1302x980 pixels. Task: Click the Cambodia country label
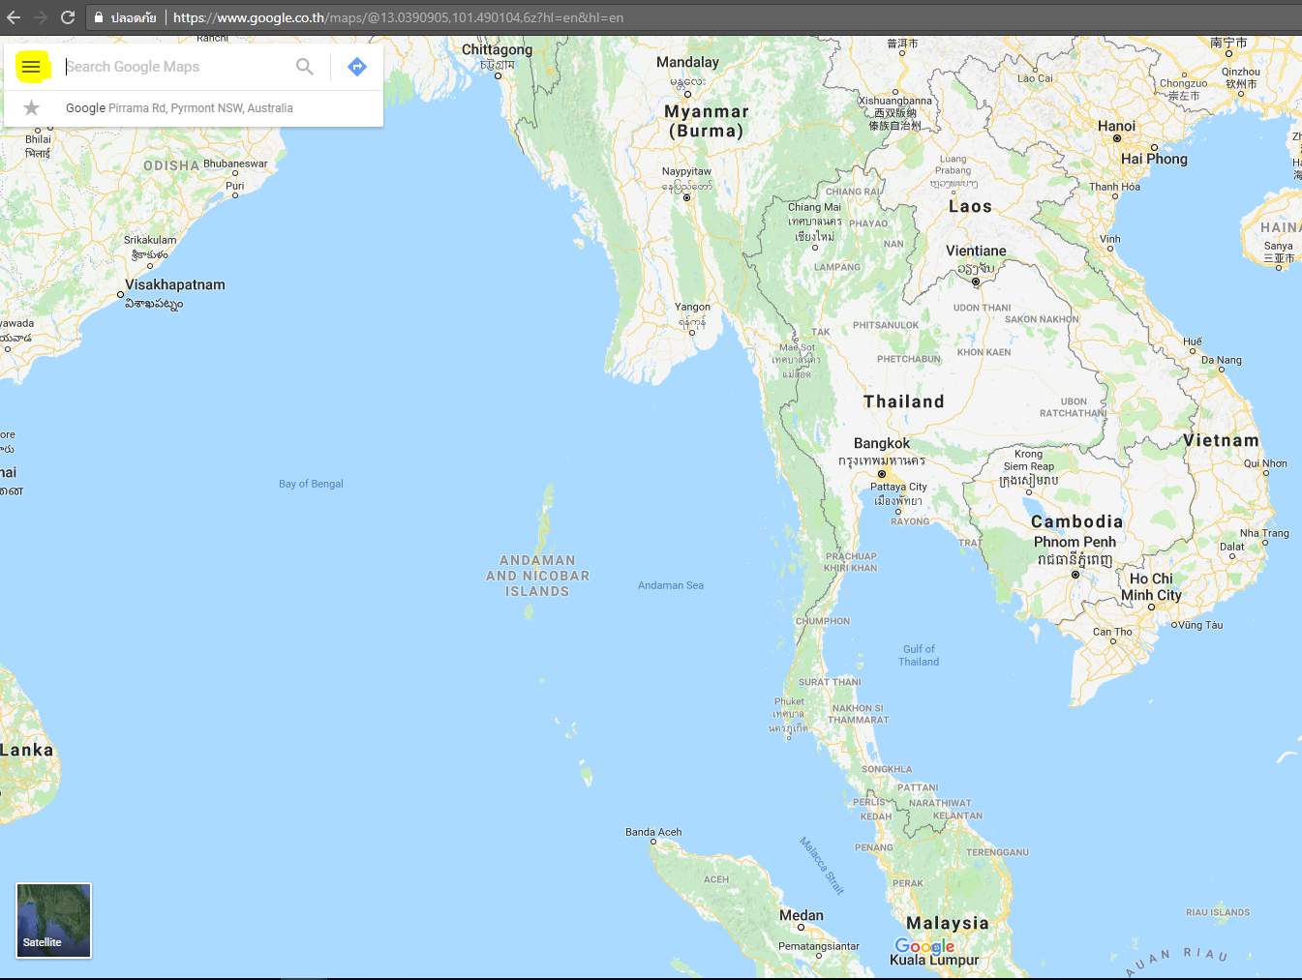(x=1077, y=521)
